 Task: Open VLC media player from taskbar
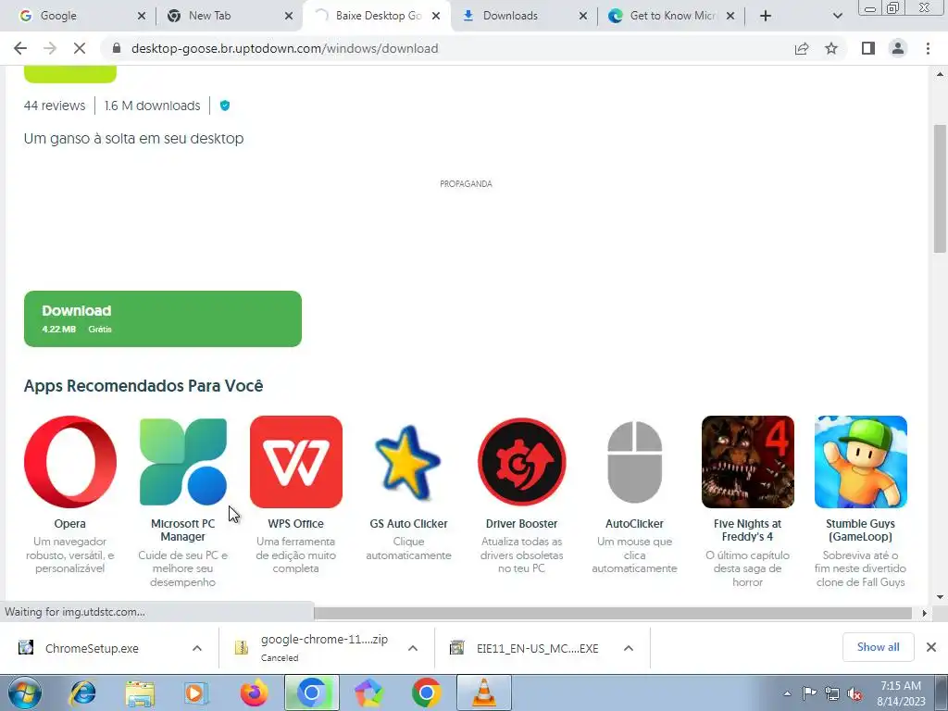coord(483,692)
